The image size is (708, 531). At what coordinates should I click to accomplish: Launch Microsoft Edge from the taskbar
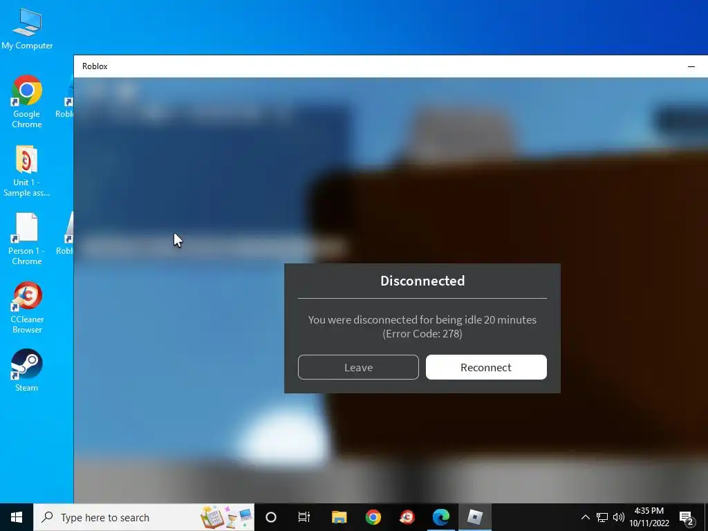coord(440,517)
